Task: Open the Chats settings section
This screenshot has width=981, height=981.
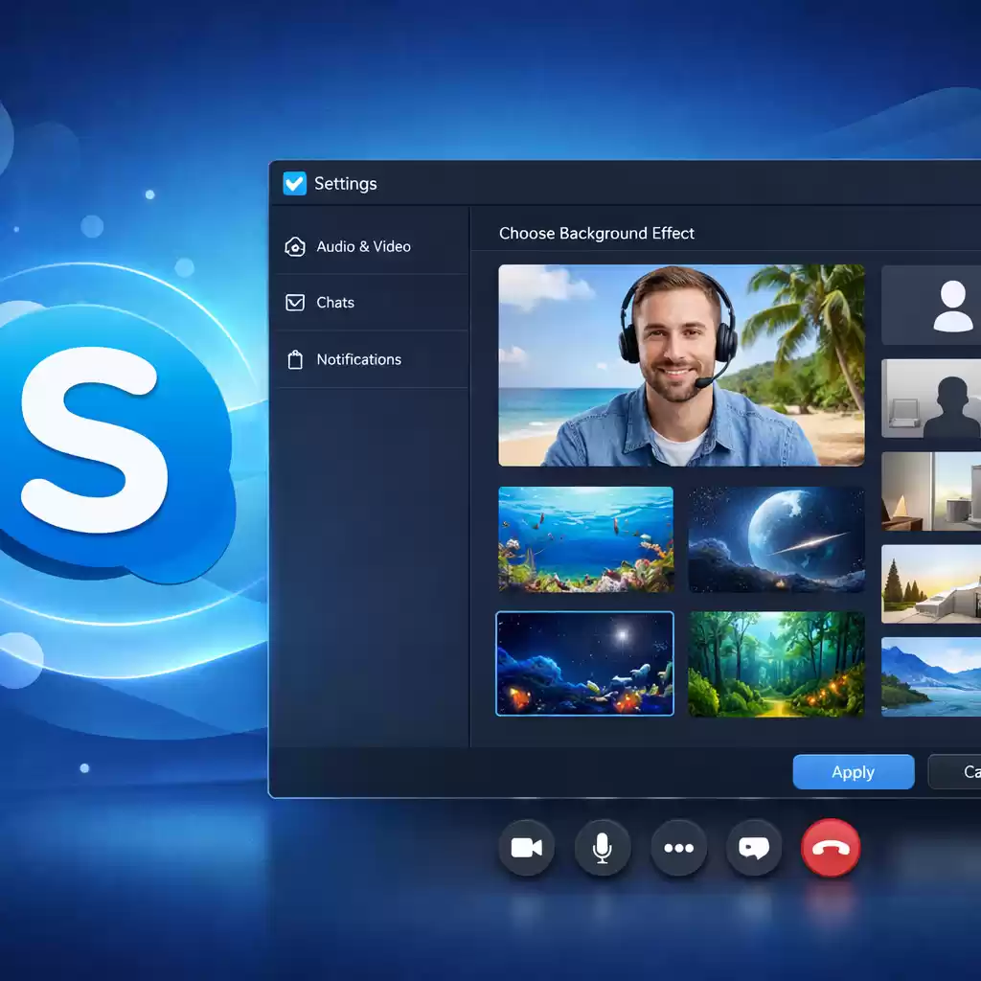Action: tap(335, 302)
